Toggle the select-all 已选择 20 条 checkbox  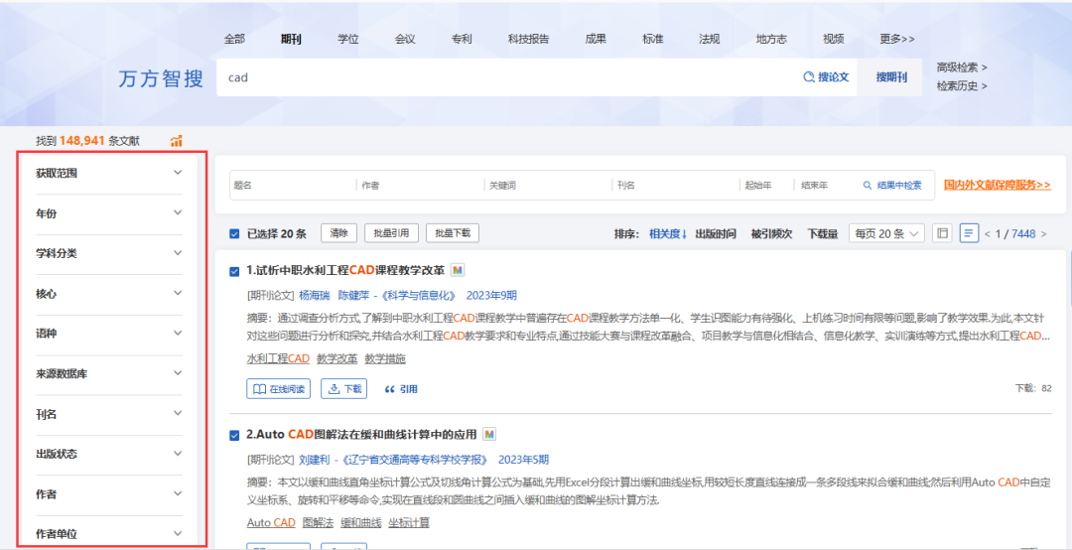pyautogui.click(x=234, y=233)
